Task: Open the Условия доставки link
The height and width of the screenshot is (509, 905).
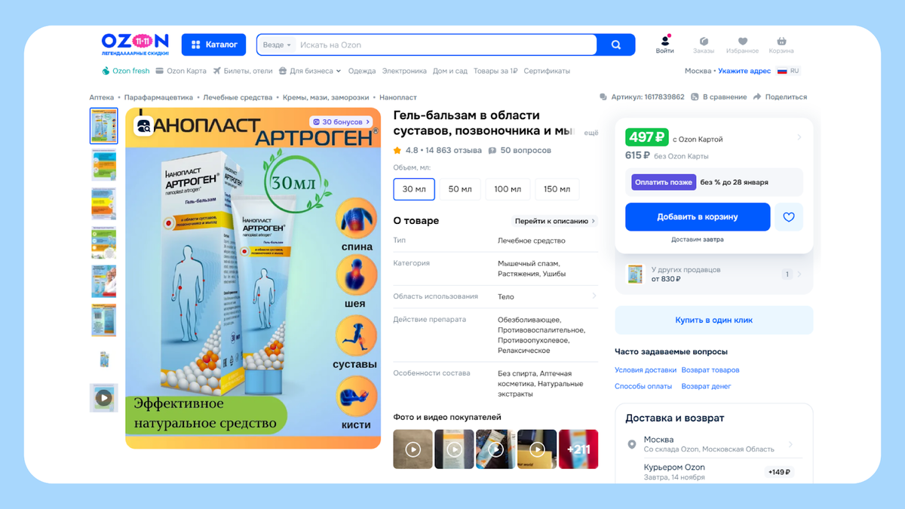Action: 646,369
